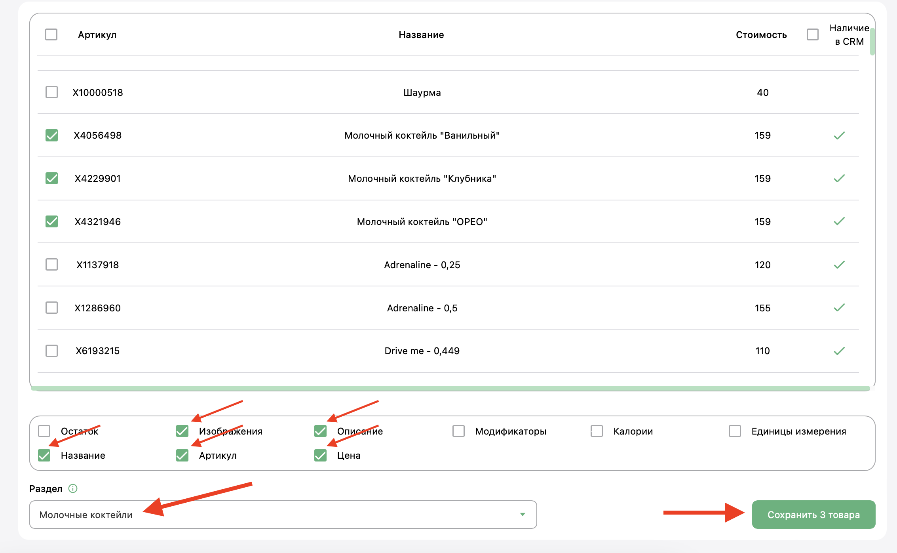Click the CRM checkmark for Drive me - 0,449
897x553 pixels.
[x=839, y=351]
